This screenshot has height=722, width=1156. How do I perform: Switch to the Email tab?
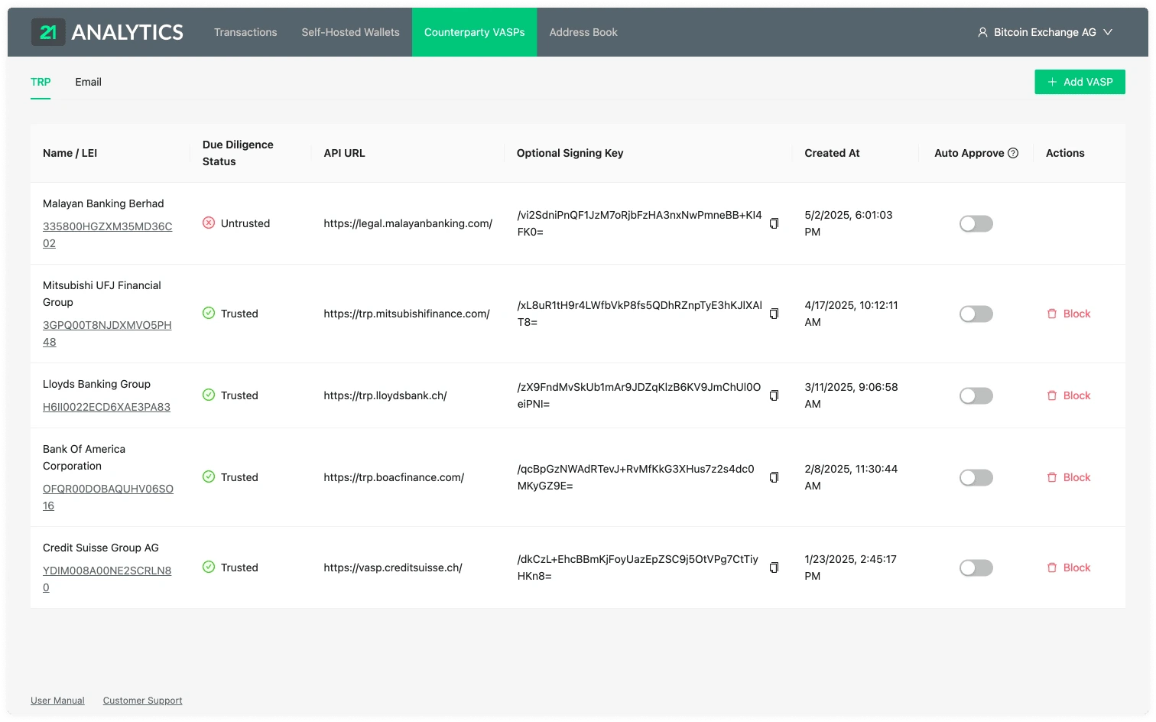(88, 82)
